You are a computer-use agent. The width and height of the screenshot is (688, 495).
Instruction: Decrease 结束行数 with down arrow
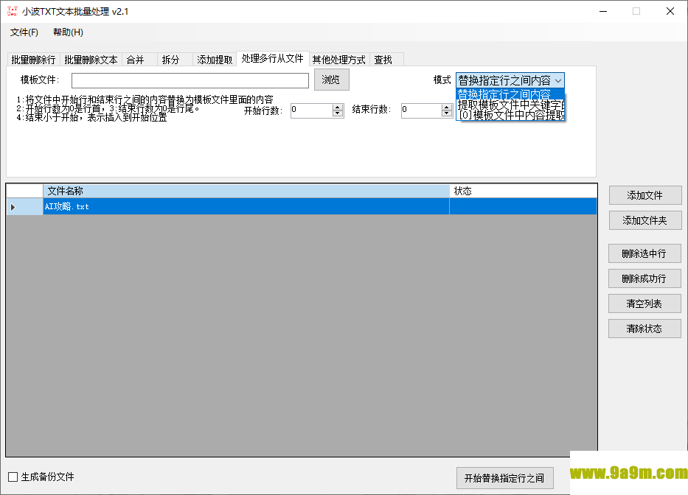point(447,113)
